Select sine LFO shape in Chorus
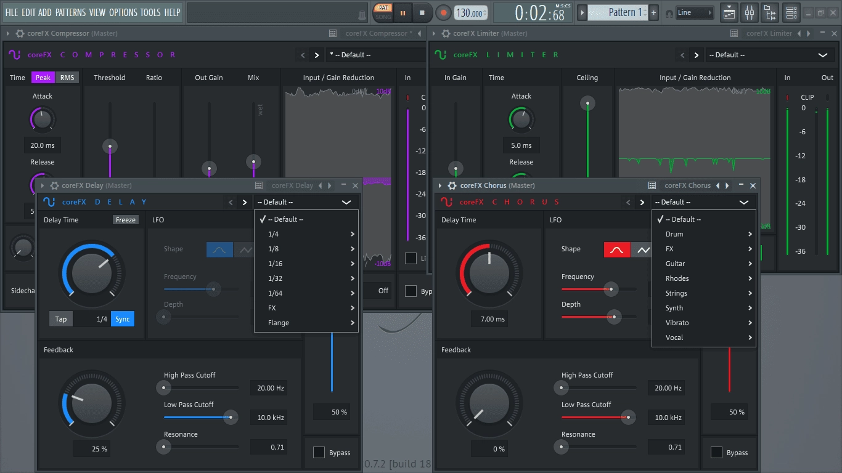This screenshot has height=473, width=842. tap(617, 249)
